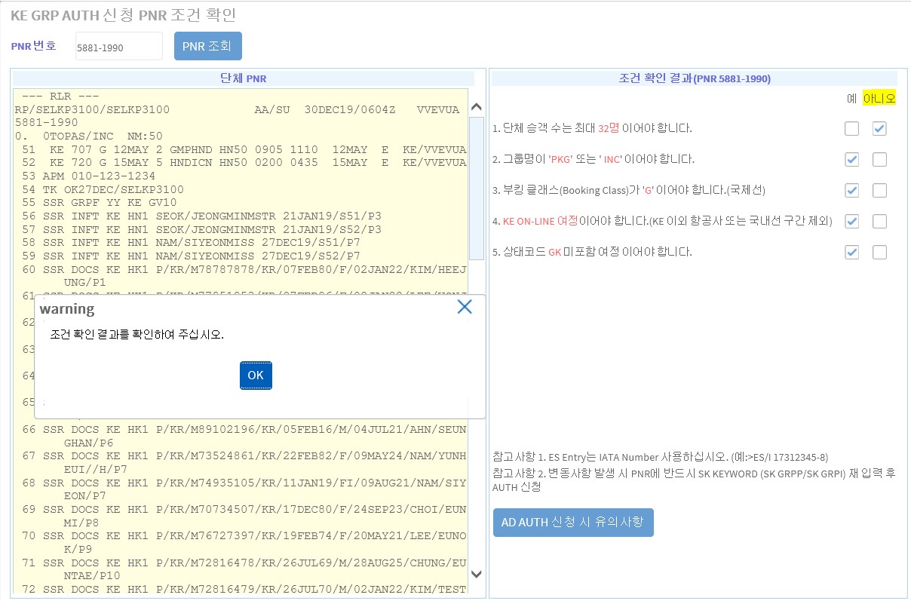Viewport: 911px width, 601px height.
Task: Uncheck 예 for condition 3 Booking Class
Action: 851,191
